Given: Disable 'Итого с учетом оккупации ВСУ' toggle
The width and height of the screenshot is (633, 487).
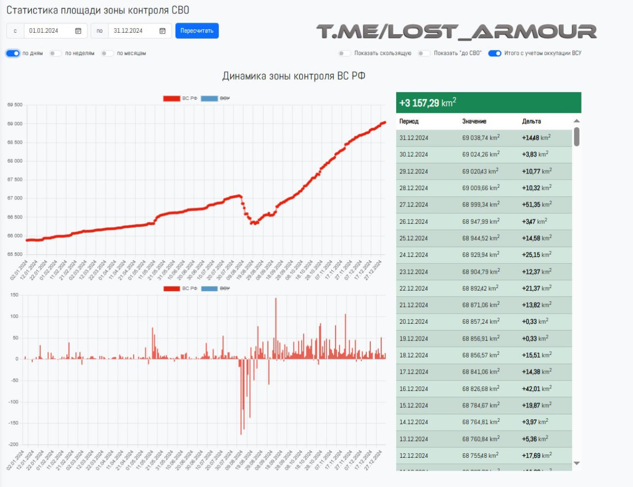Looking at the screenshot, I should [495, 53].
